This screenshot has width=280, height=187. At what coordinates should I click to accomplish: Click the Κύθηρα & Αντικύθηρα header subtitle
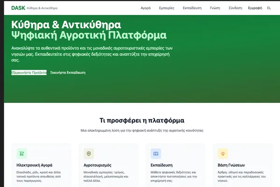pos(42,8)
